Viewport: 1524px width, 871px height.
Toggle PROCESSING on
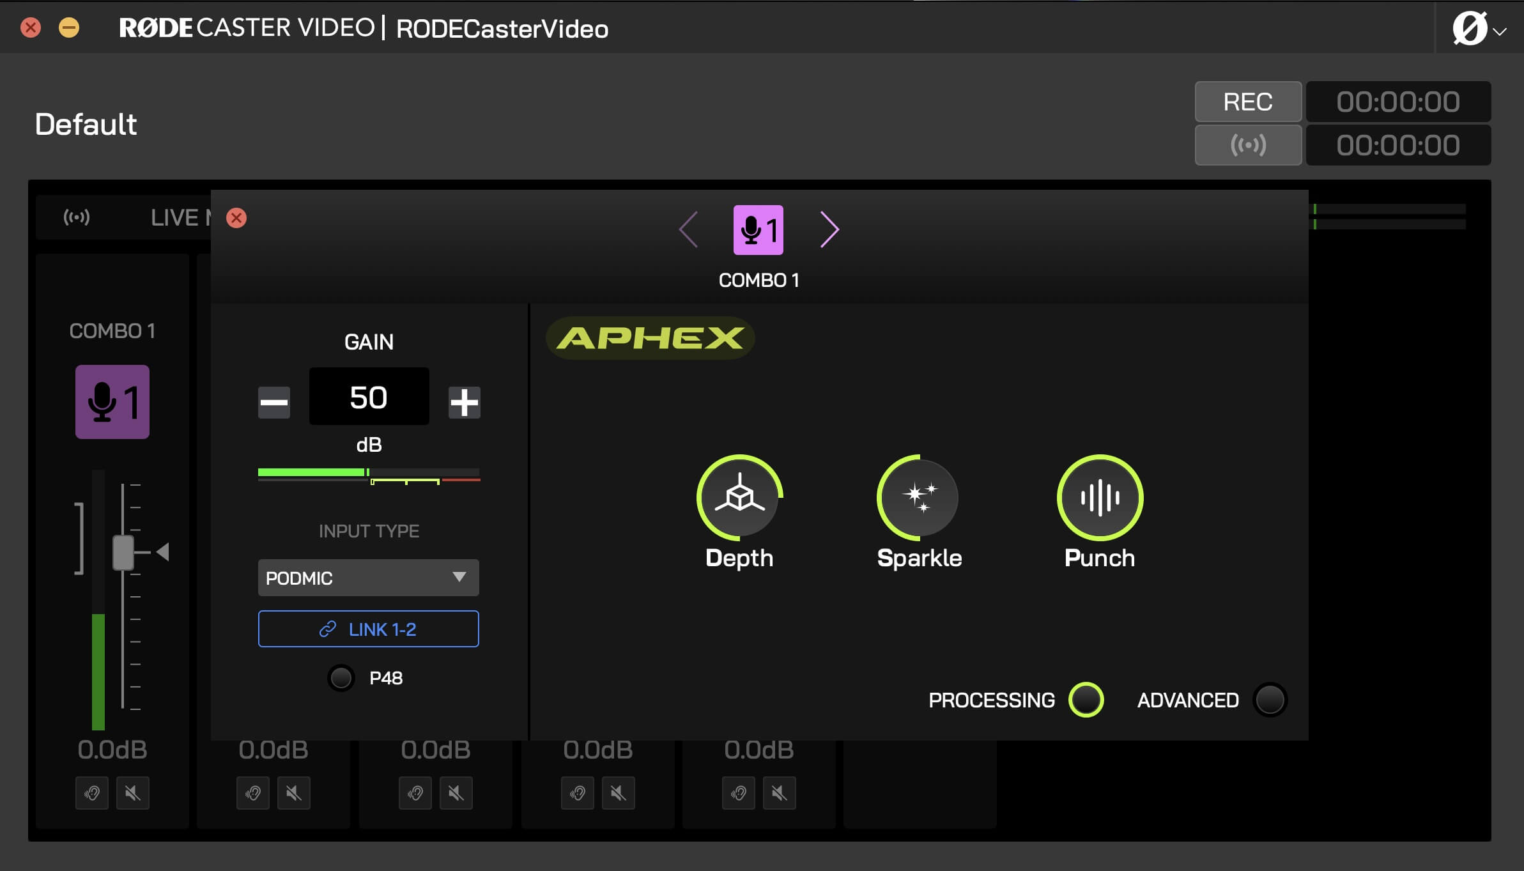[x=1085, y=700]
